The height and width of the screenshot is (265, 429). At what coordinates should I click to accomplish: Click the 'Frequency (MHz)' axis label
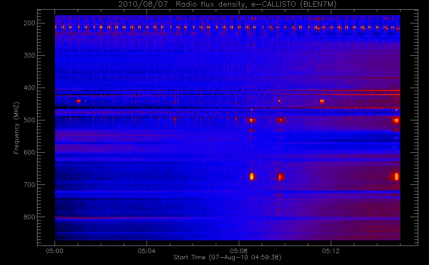(x=16, y=128)
